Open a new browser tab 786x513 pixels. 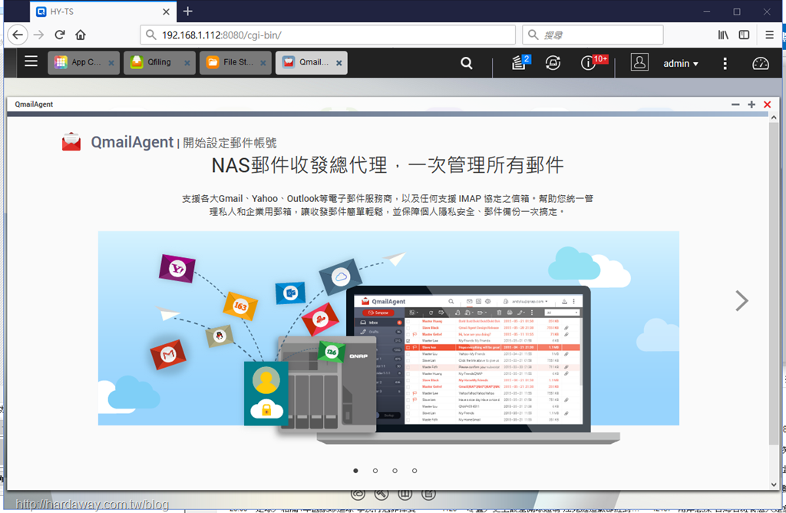point(187,11)
